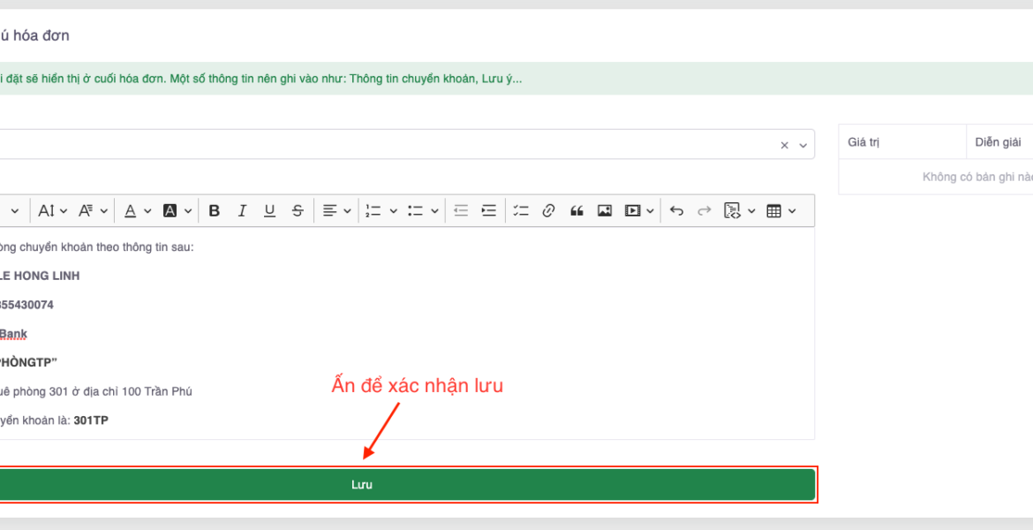
Task: Apply italic formatting
Action: (242, 211)
